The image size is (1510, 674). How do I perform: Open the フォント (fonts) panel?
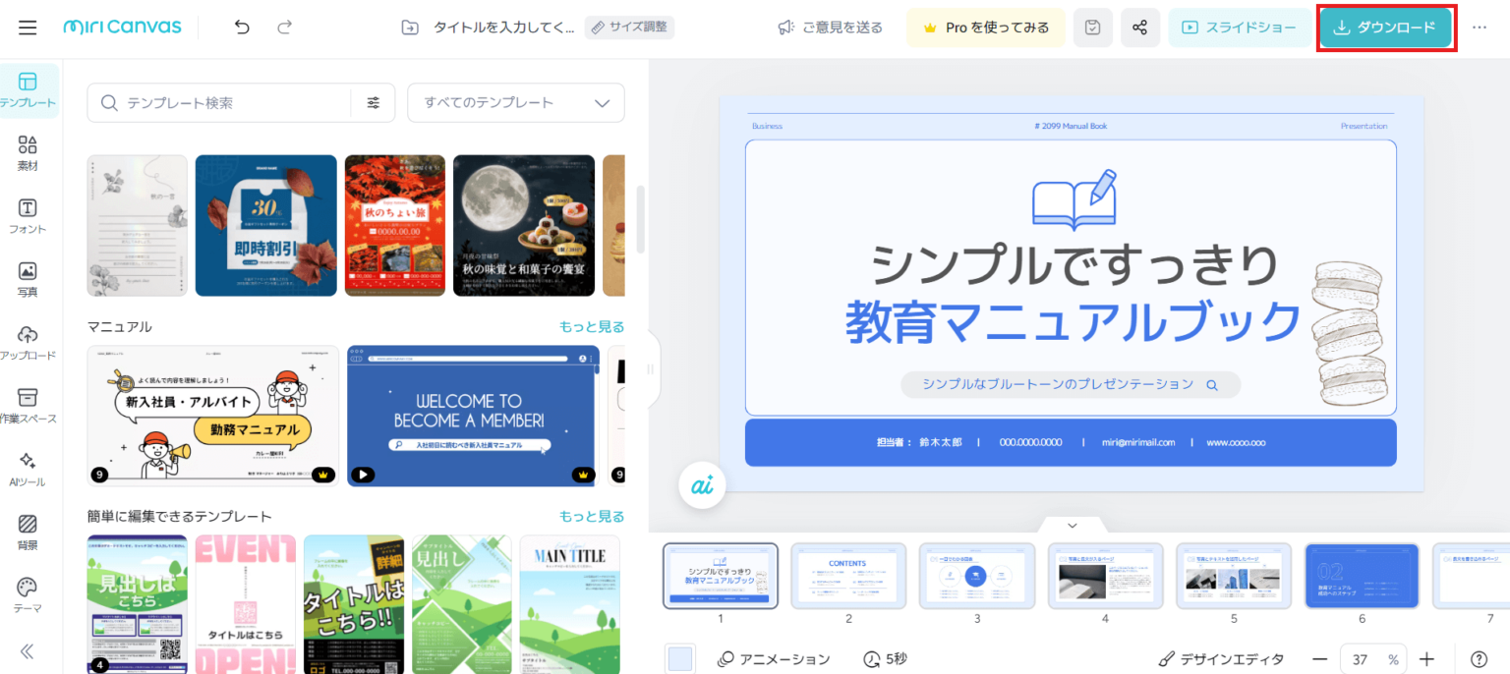[x=27, y=215]
